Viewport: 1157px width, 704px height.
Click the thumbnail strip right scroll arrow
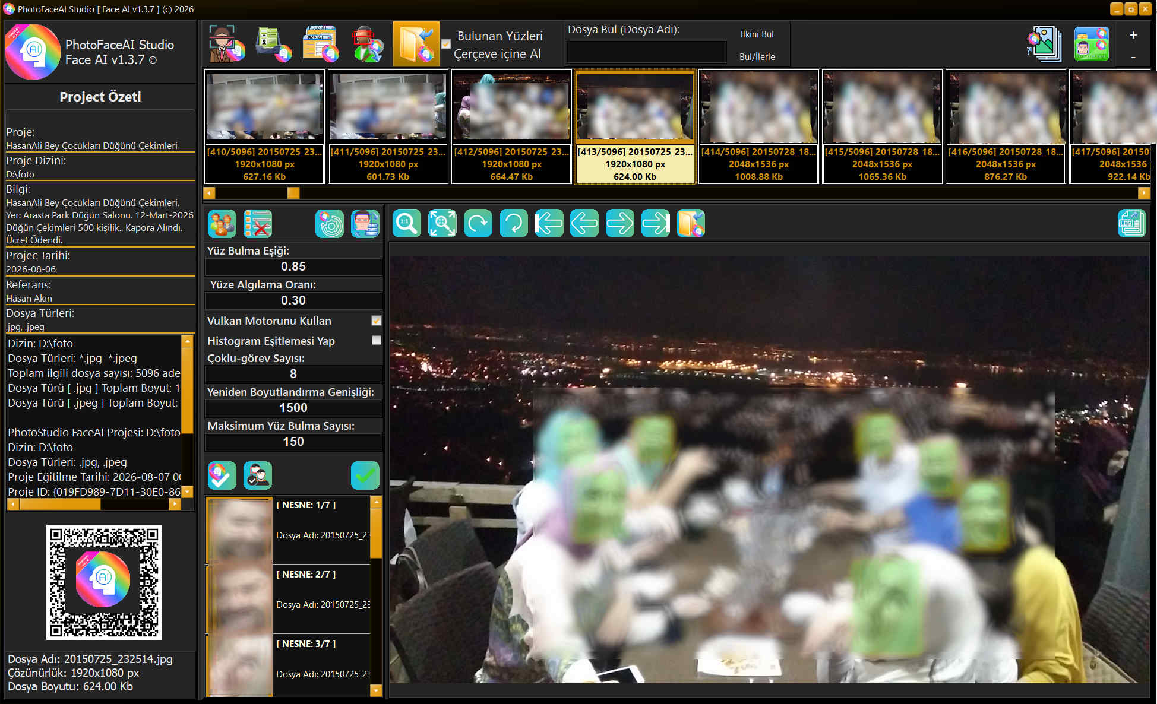(x=1144, y=193)
